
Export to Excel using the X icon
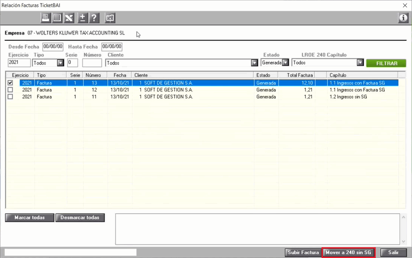[x=69, y=18]
